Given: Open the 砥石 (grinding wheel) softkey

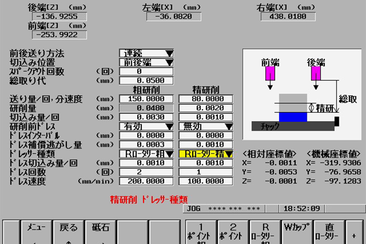Looking at the screenshot, I should coord(101,229).
